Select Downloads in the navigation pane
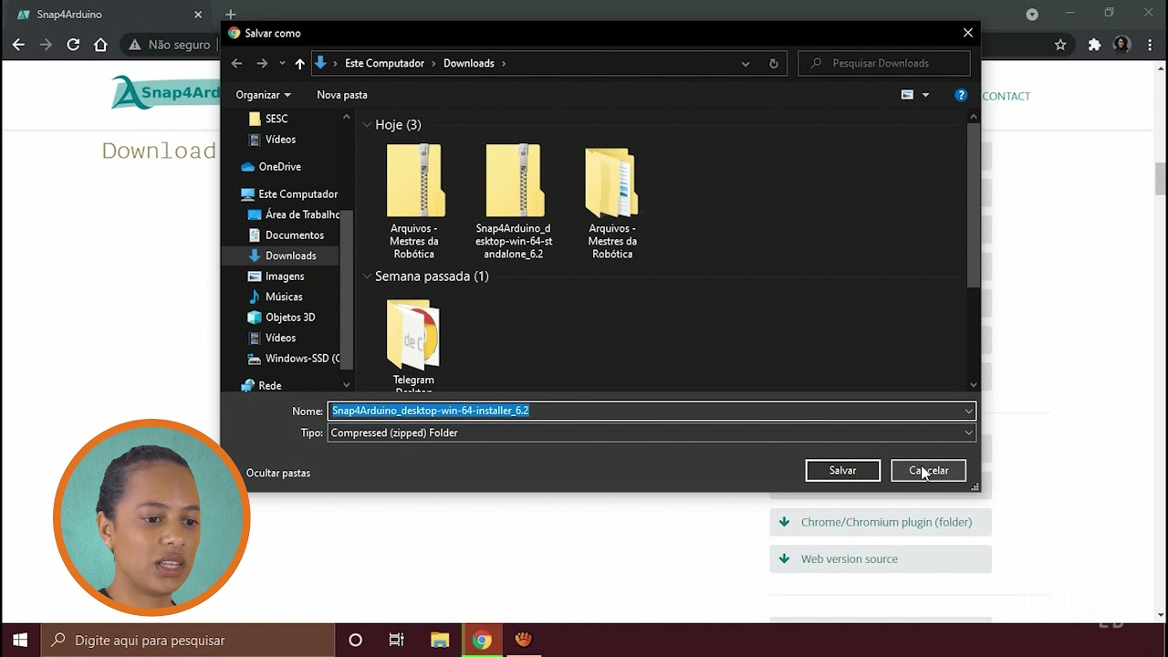 click(283, 255)
